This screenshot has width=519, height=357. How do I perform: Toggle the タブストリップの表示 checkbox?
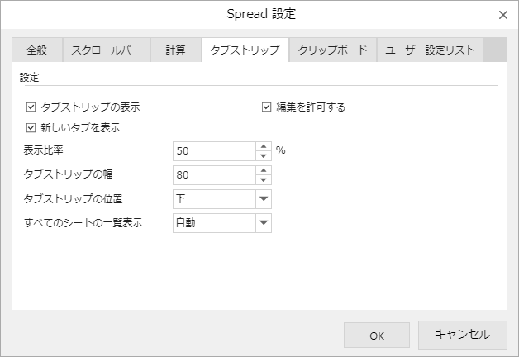tap(32, 107)
